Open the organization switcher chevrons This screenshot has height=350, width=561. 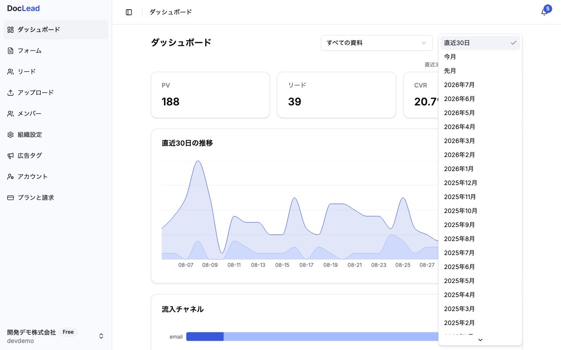tap(101, 336)
